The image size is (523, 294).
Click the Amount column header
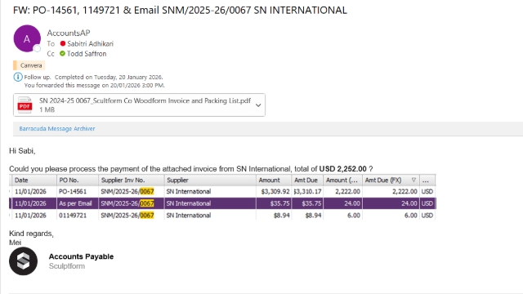274,180
